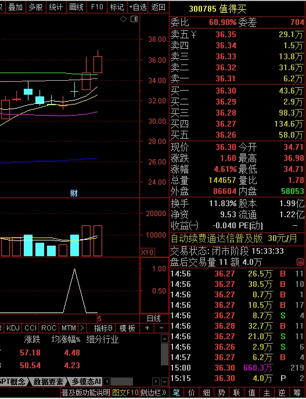Viewport: 306px width, 399px height.
Task: Toggle the 标记 mark button
Action: click(x=117, y=7)
